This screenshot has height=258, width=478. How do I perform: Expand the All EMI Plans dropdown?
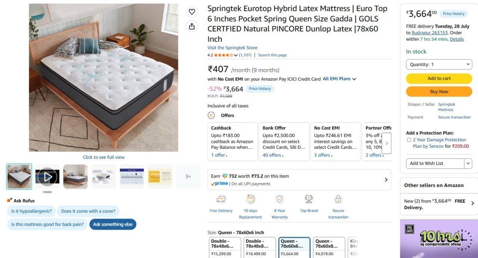(339, 79)
